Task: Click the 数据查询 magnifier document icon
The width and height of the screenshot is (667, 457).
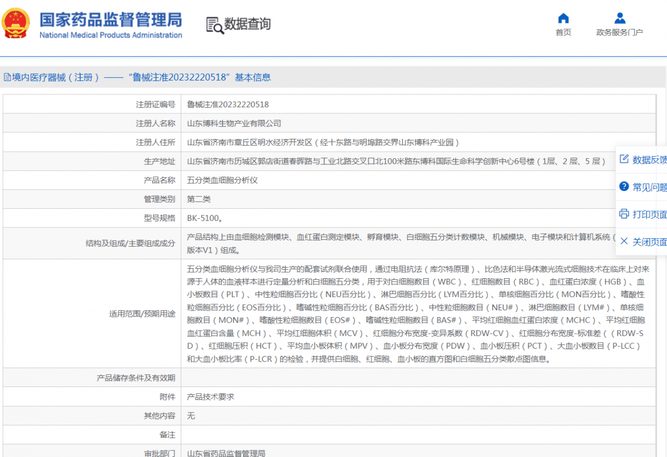Action: (214, 25)
